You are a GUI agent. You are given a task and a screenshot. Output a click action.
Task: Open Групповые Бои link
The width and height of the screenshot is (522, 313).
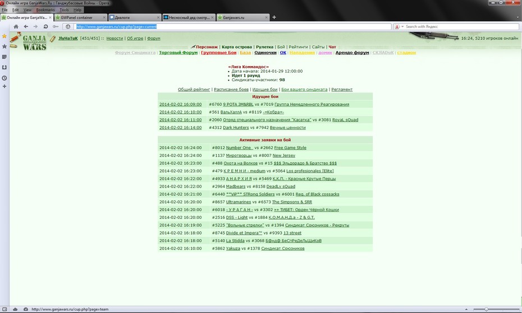pyautogui.click(x=218, y=53)
